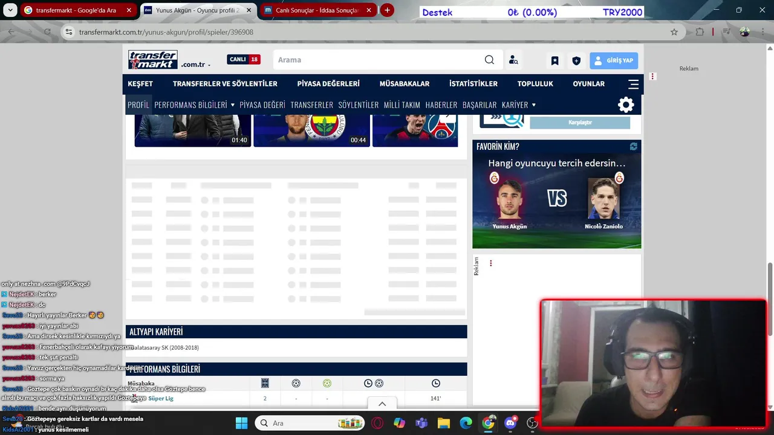
Task: Open the Oyunlar menu
Action: point(589,84)
